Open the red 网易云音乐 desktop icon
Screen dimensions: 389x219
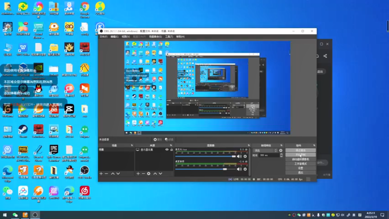(x=85, y=193)
